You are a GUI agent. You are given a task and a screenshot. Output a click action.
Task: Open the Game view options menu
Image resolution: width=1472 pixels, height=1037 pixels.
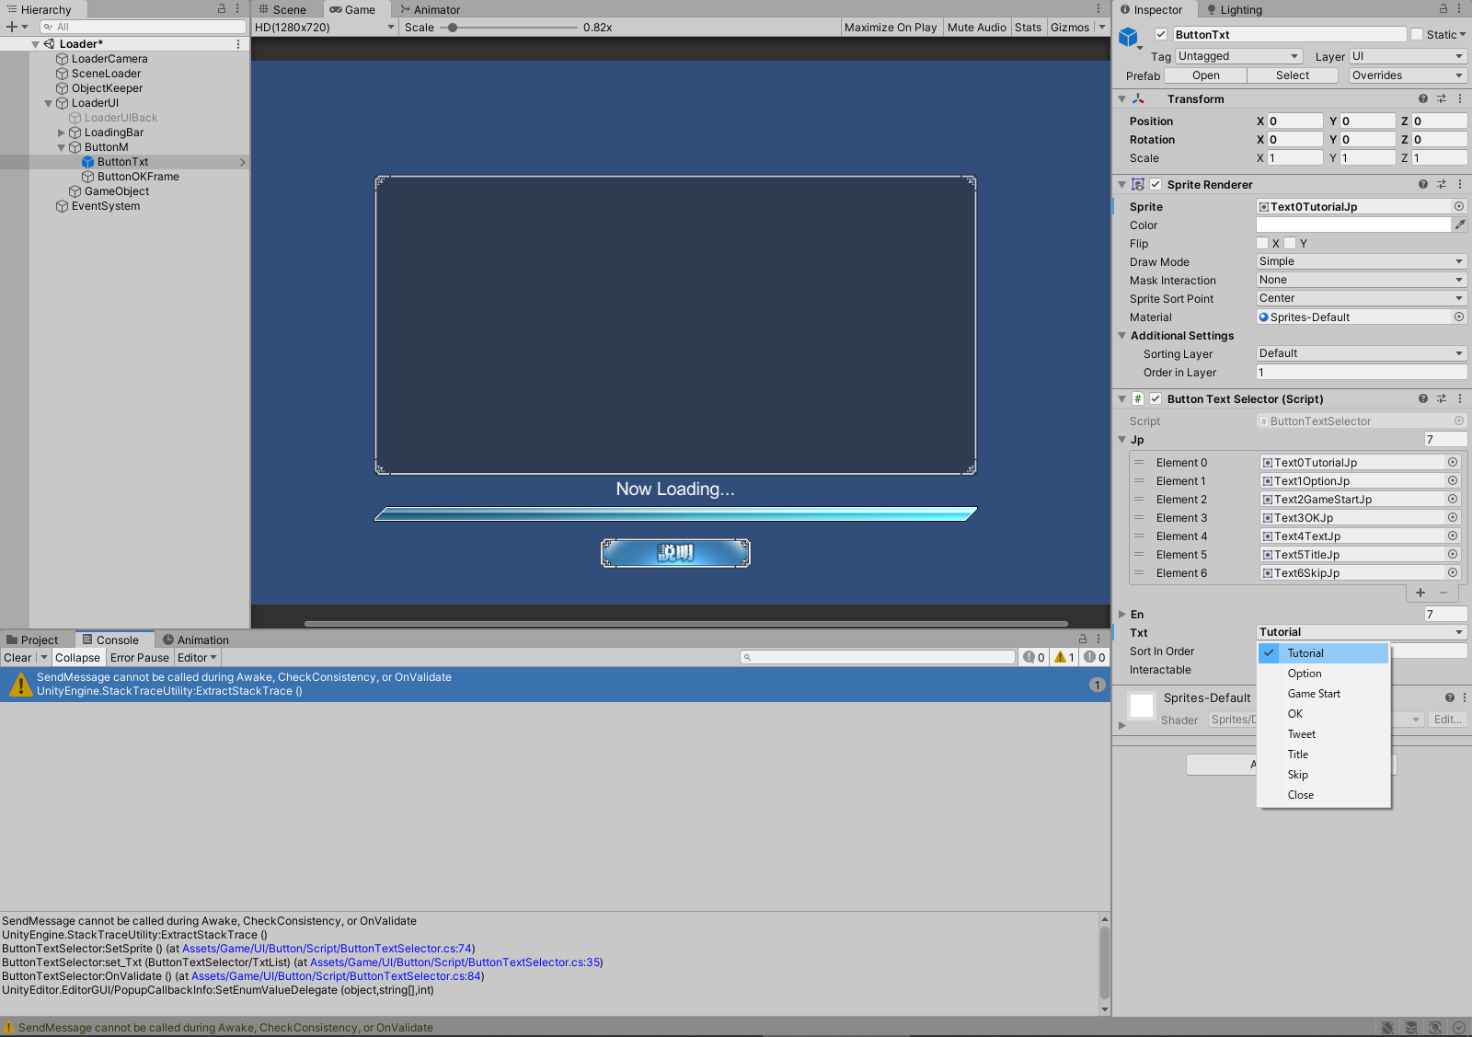1098,8
